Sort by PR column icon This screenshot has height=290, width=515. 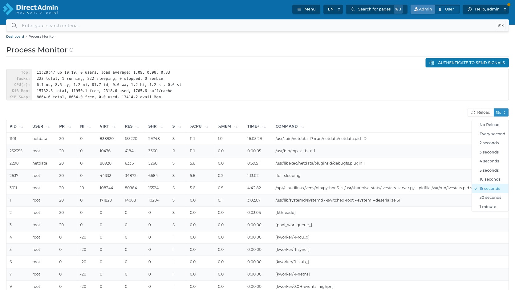[x=69, y=126]
